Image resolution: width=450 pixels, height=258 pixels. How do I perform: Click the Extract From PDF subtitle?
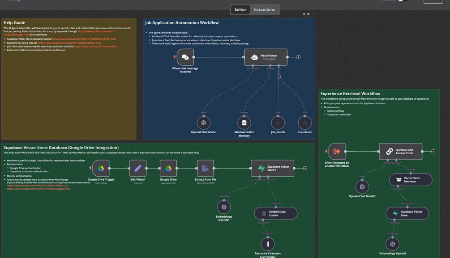[206, 183]
